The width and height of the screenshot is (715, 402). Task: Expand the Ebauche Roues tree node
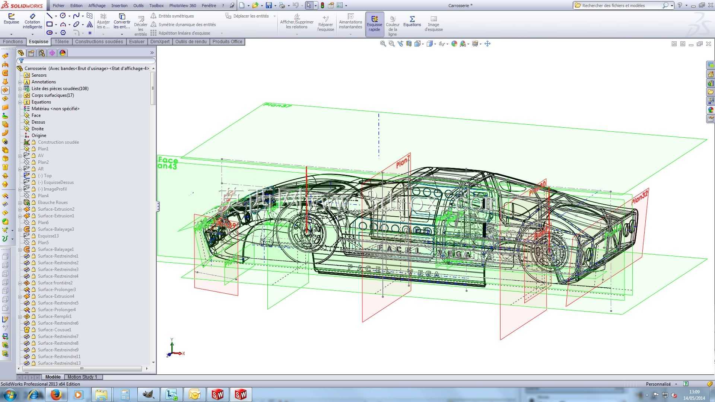[x=20, y=202]
